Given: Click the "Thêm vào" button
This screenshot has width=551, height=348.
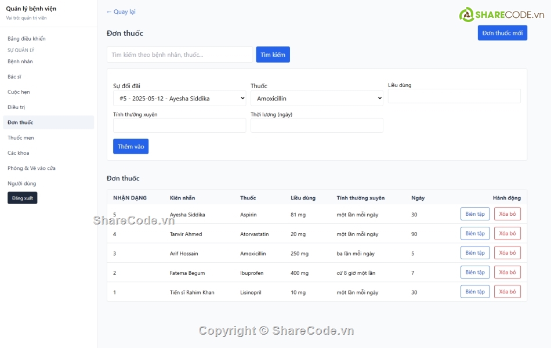Looking at the screenshot, I should pyautogui.click(x=130, y=146).
